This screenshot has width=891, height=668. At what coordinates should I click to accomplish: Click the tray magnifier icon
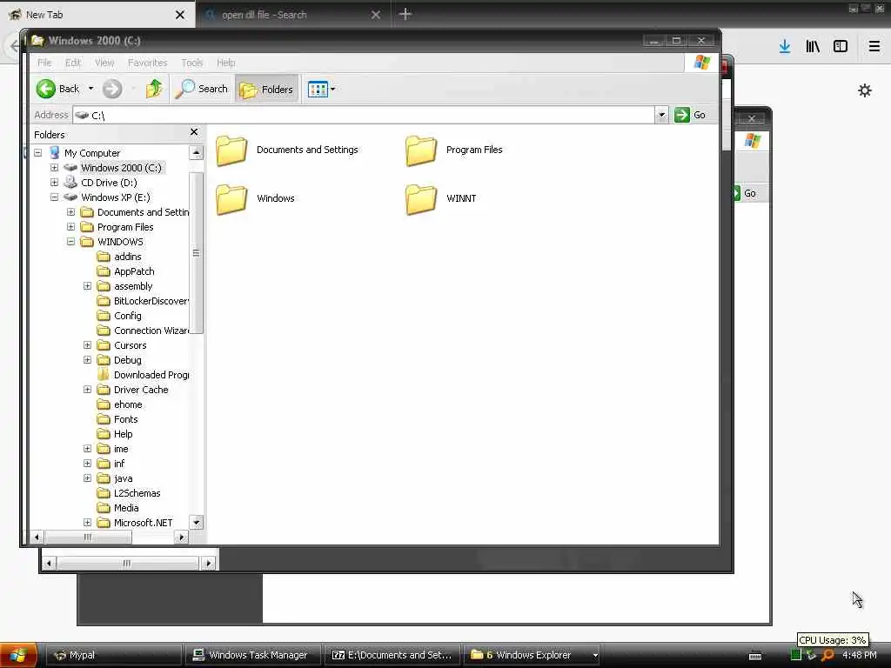tap(828, 655)
